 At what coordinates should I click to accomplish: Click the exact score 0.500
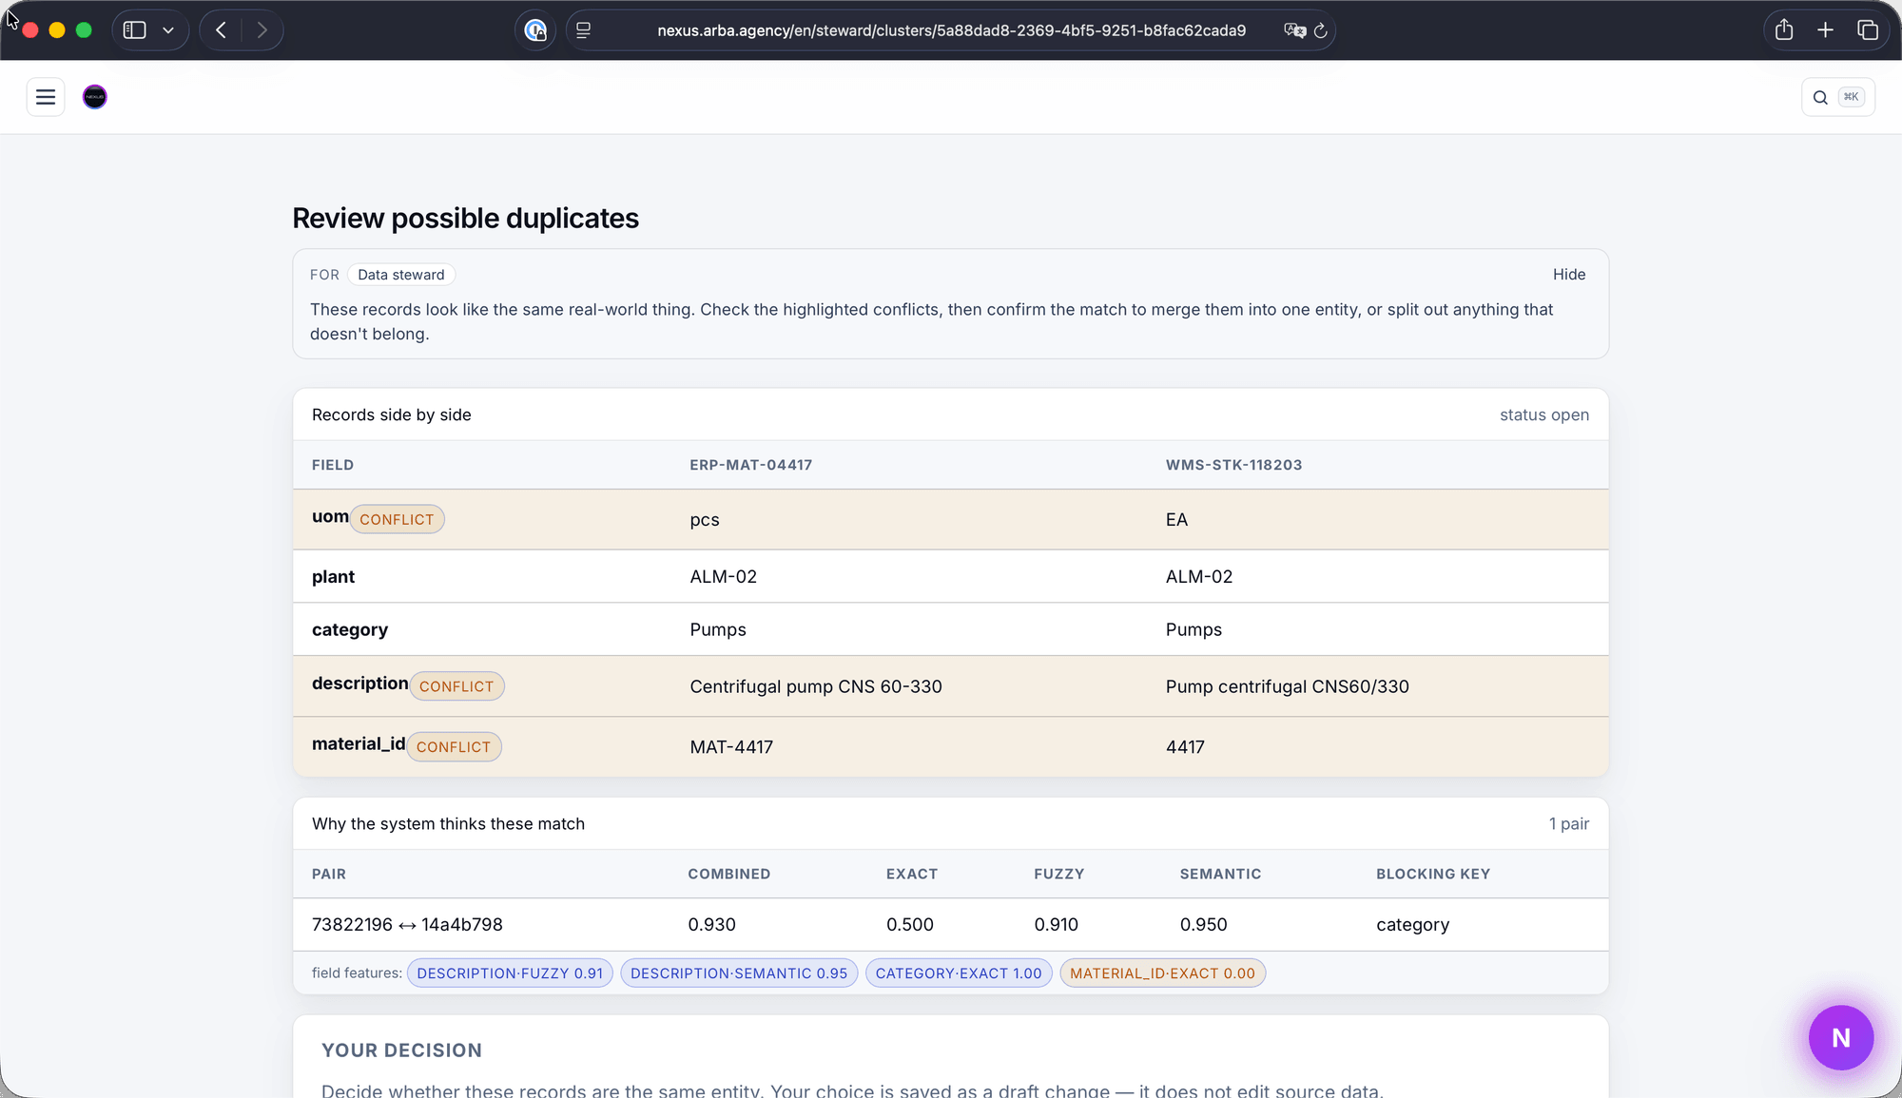click(x=910, y=924)
